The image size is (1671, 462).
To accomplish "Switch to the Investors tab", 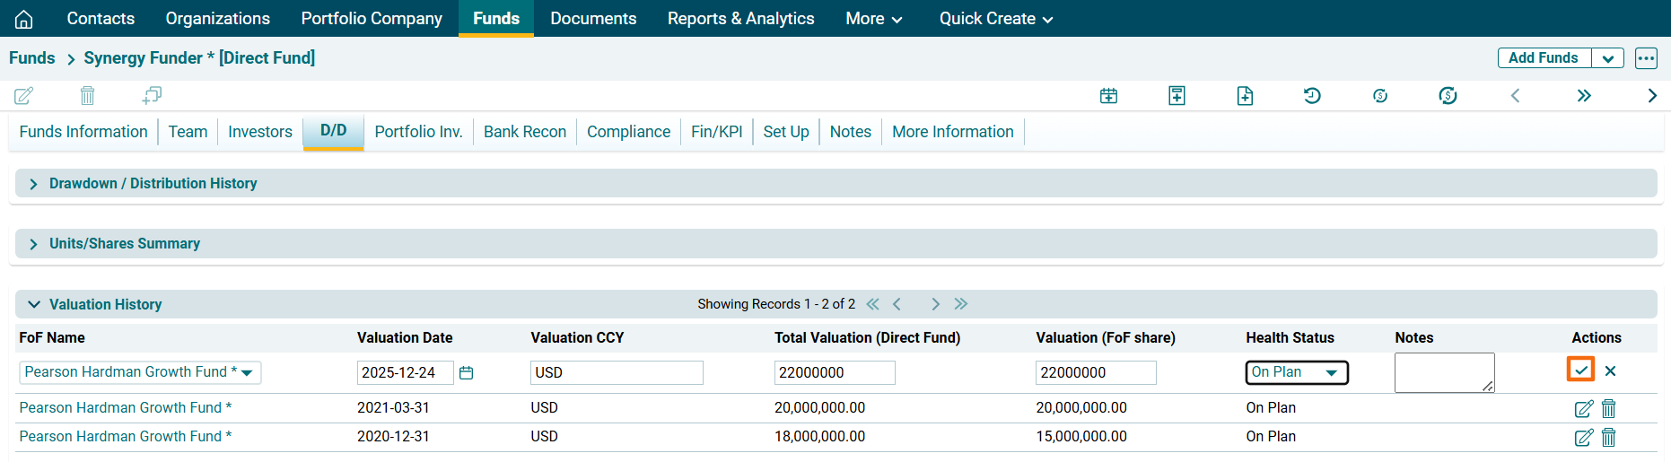I will coord(259,132).
